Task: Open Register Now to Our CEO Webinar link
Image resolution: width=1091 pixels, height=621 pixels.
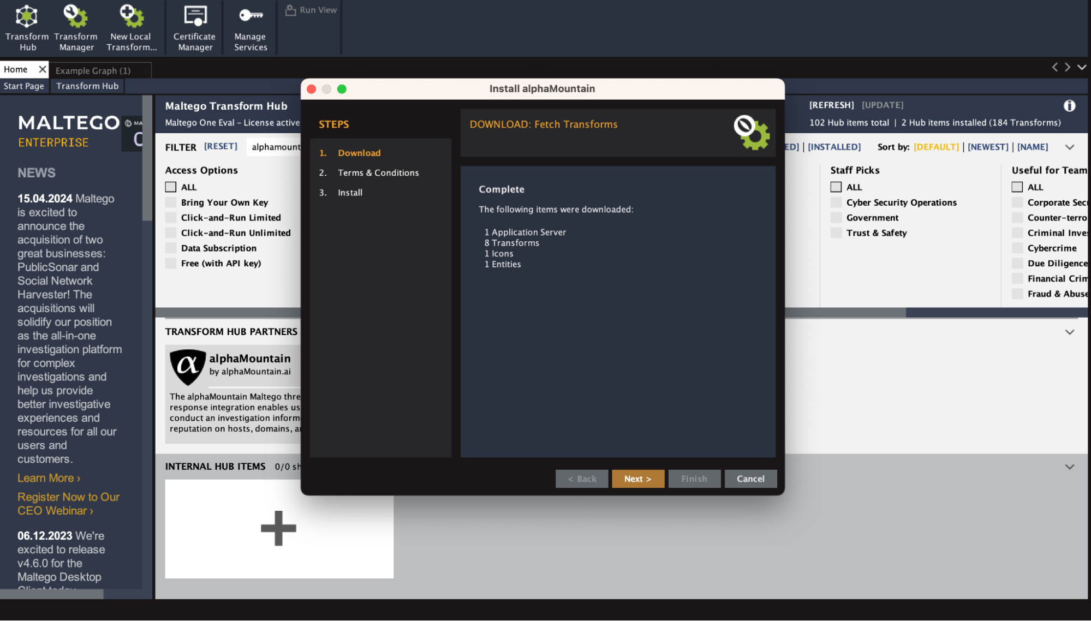Action: [x=68, y=504]
